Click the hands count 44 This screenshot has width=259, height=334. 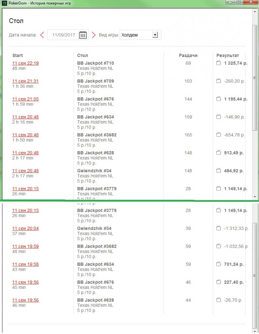pyautogui.click(x=188, y=300)
